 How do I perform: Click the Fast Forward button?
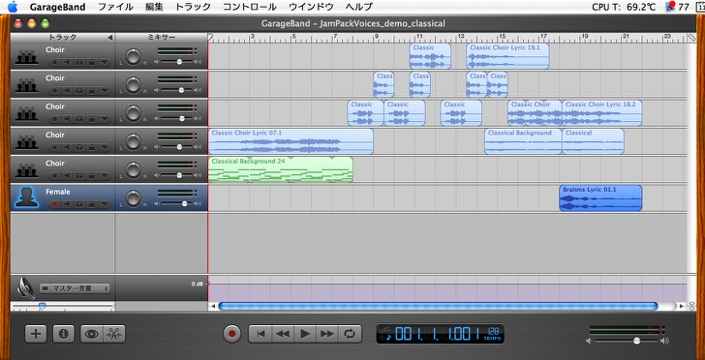[327, 334]
